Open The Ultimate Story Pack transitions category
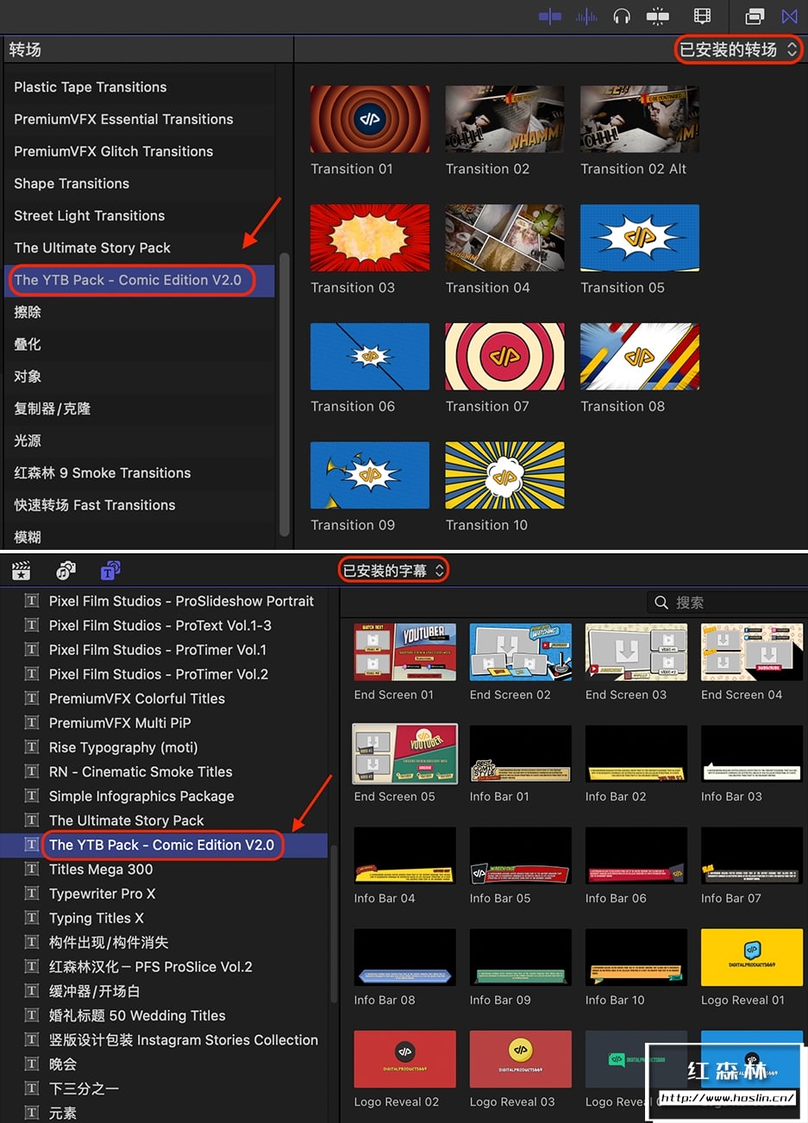 click(x=92, y=248)
